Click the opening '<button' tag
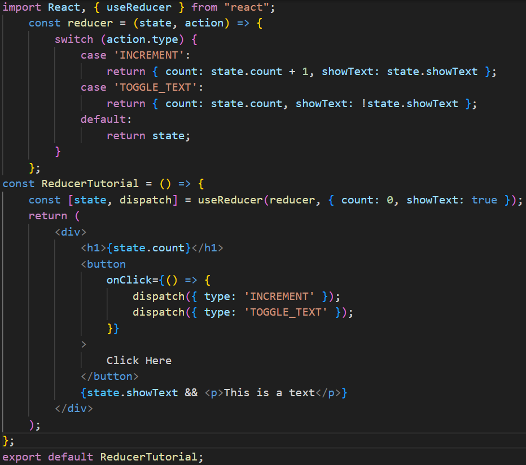526x465 pixels. pos(103,264)
